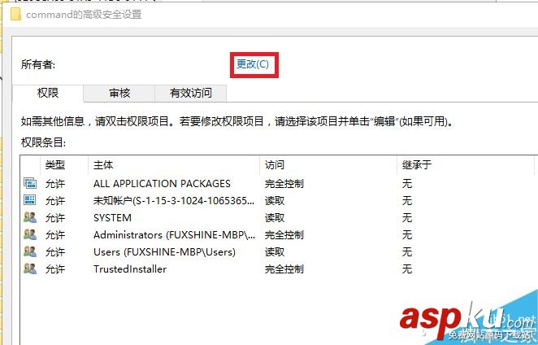Image resolution: width=538 pixels, height=345 pixels.
Task: Click 读取 in the 未知帐户 row
Action: 275,201
